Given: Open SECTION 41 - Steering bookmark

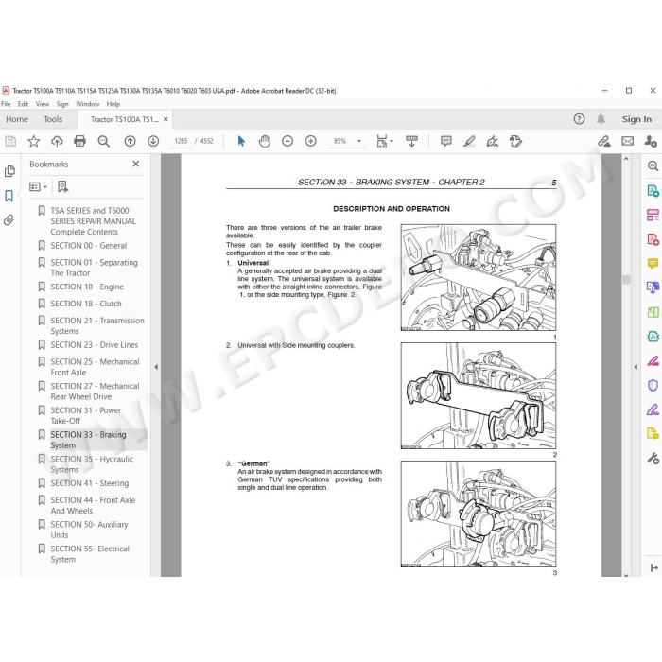Looking at the screenshot, I should click(90, 483).
